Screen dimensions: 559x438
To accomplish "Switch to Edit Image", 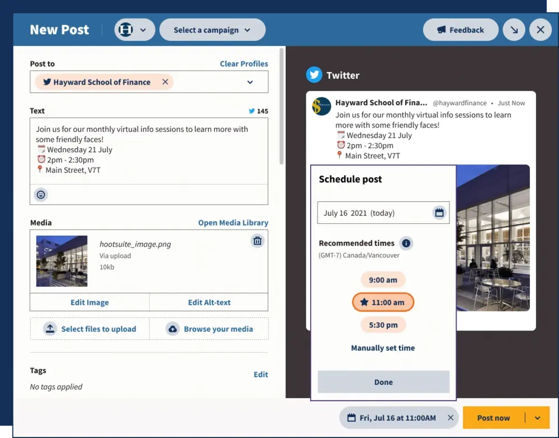I will [x=89, y=302].
